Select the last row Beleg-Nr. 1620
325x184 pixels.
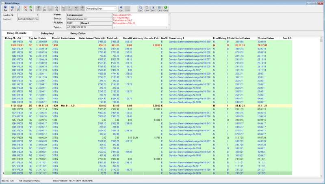click(x=148, y=173)
